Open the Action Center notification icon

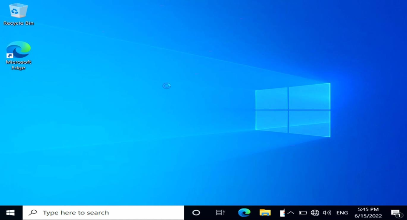396,213
